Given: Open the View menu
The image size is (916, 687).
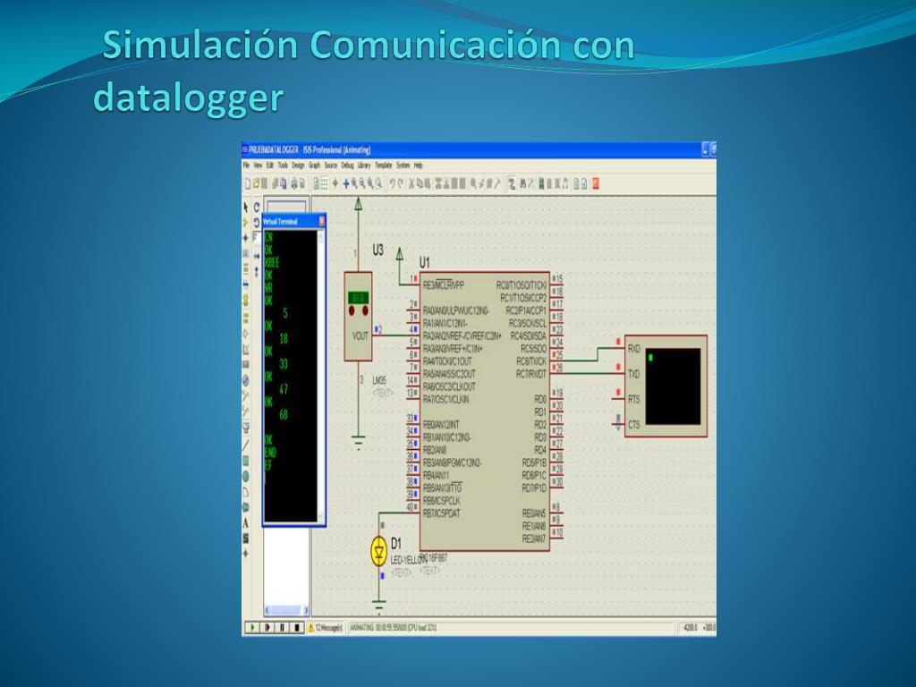Looking at the screenshot, I should pos(258,165).
